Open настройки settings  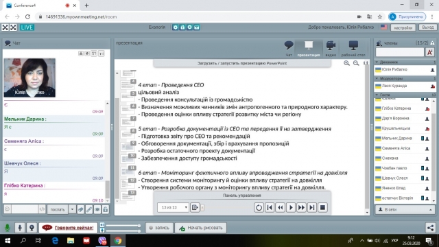click(403, 27)
